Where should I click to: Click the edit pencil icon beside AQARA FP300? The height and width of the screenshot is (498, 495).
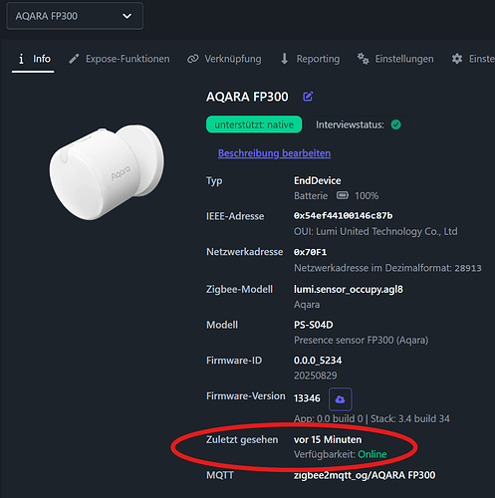[x=308, y=97]
